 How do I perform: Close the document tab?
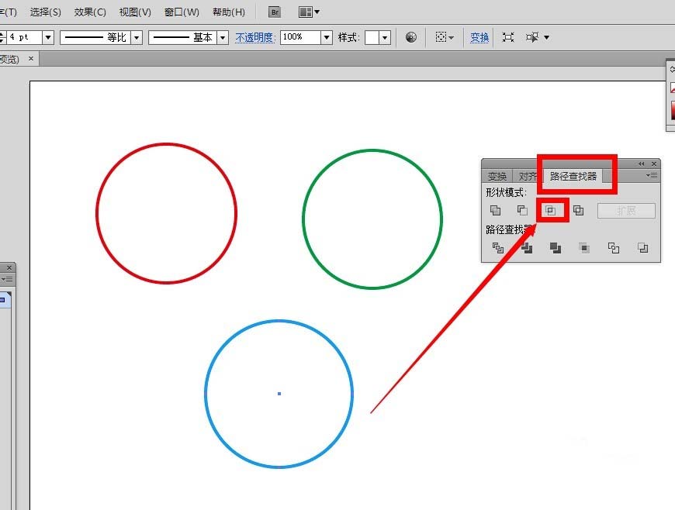pos(31,58)
